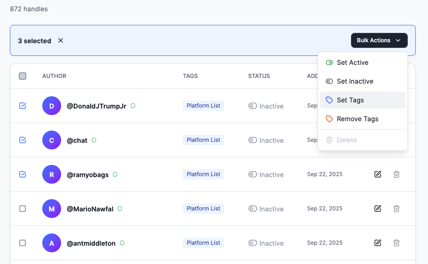Choose Set Inactive from the menu
The image size is (428, 264).
click(x=363, y=81)
